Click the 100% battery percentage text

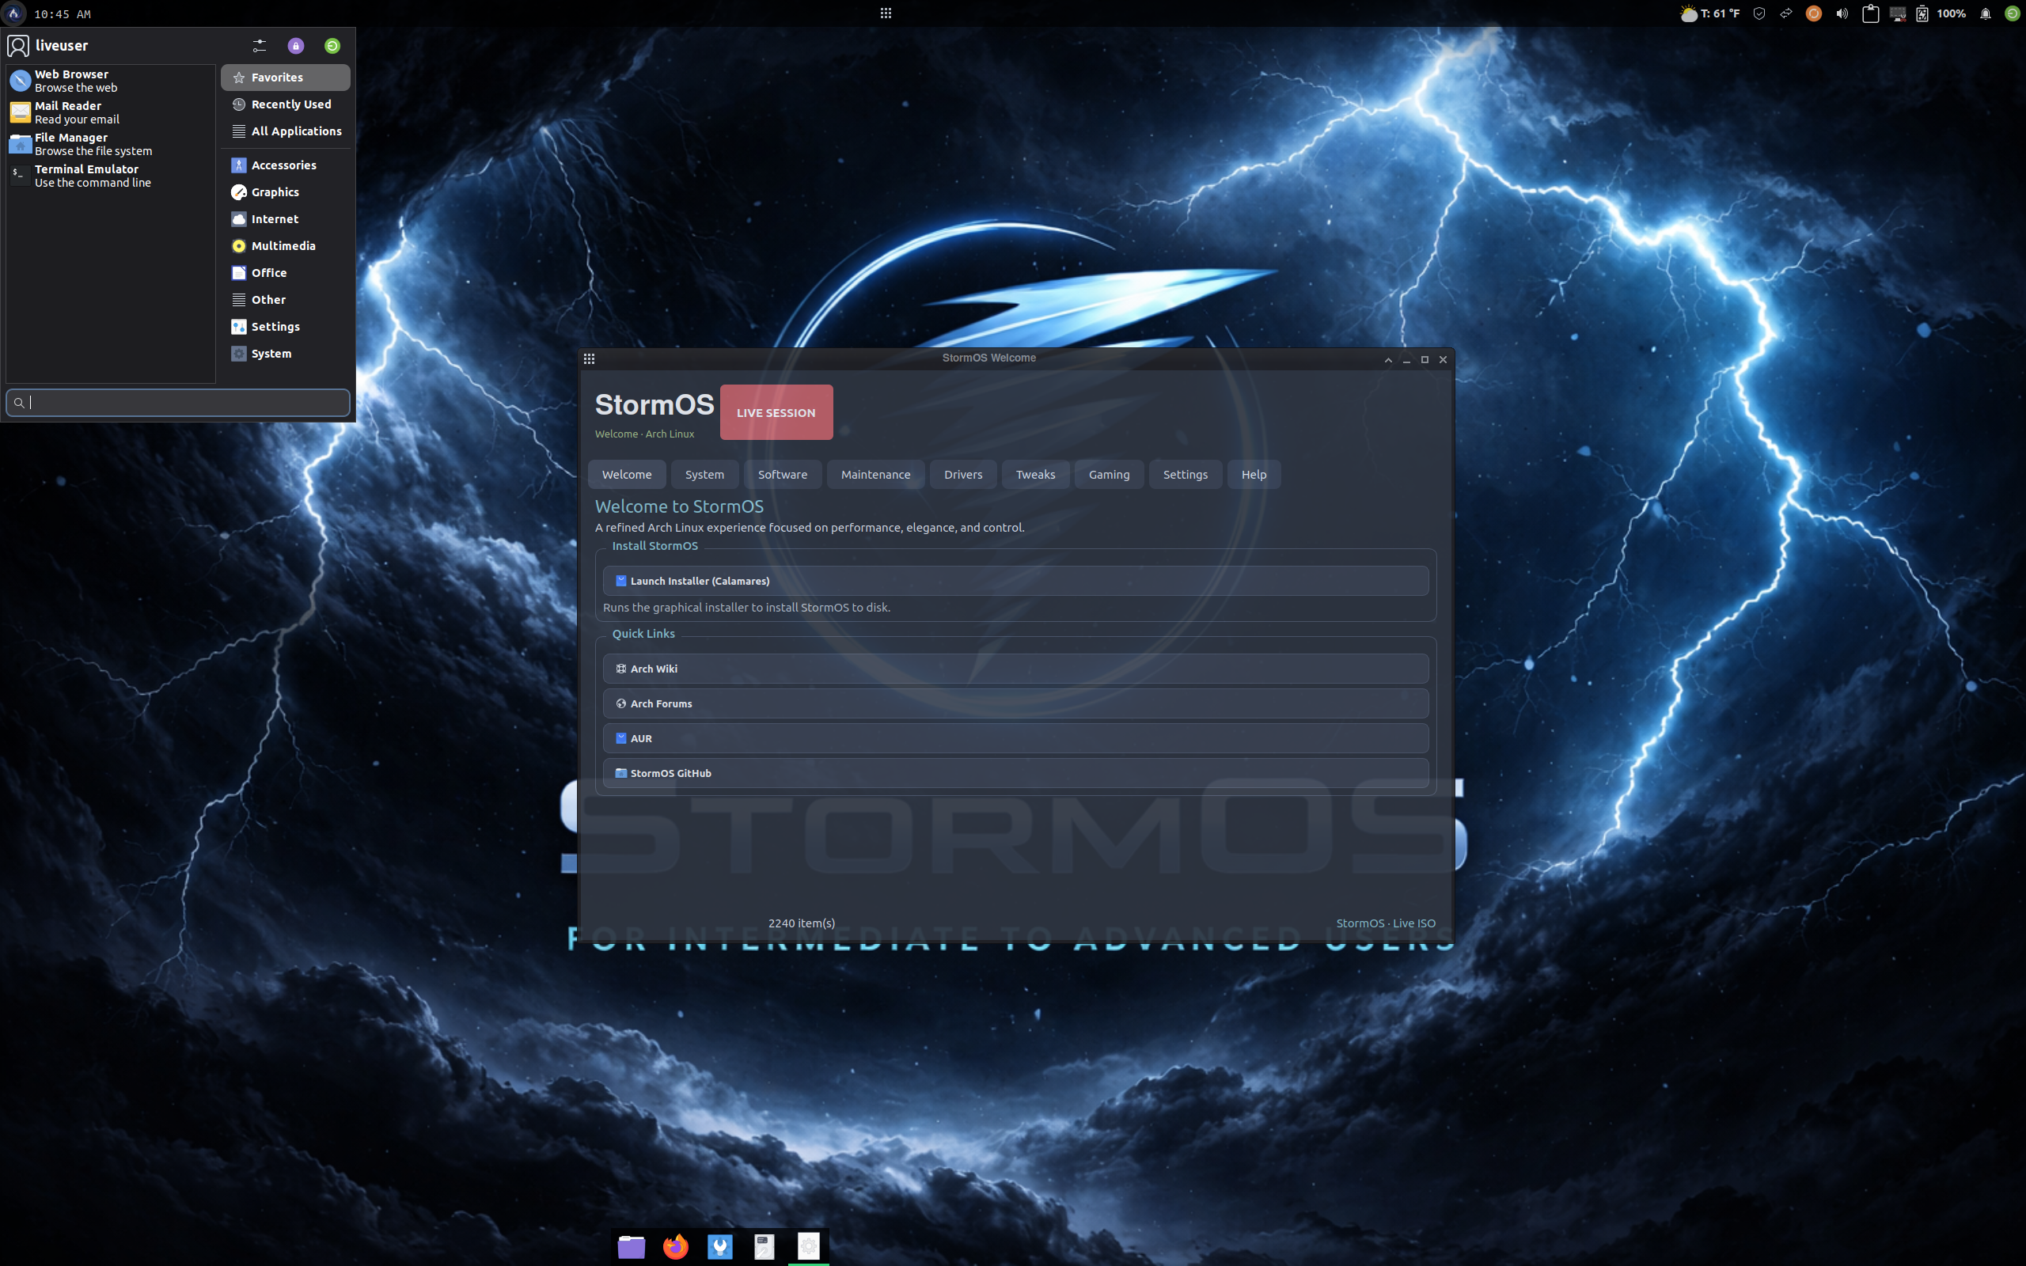tap(1951, 13)
